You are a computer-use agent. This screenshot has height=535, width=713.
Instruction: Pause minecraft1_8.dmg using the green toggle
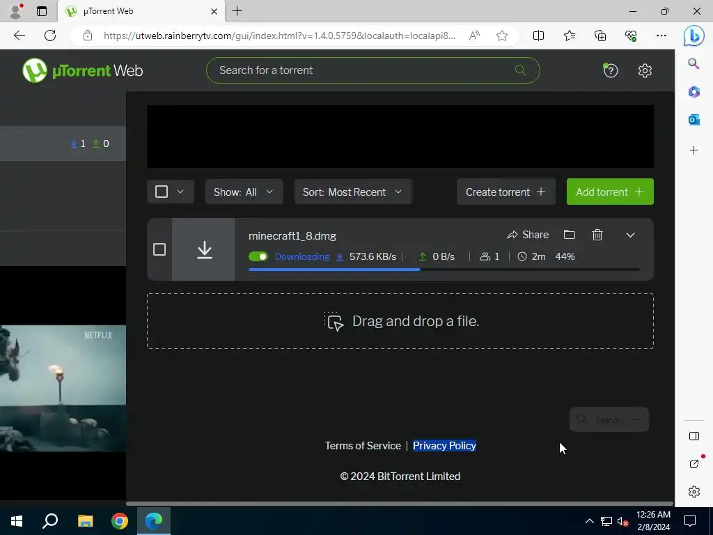[258, 256]
